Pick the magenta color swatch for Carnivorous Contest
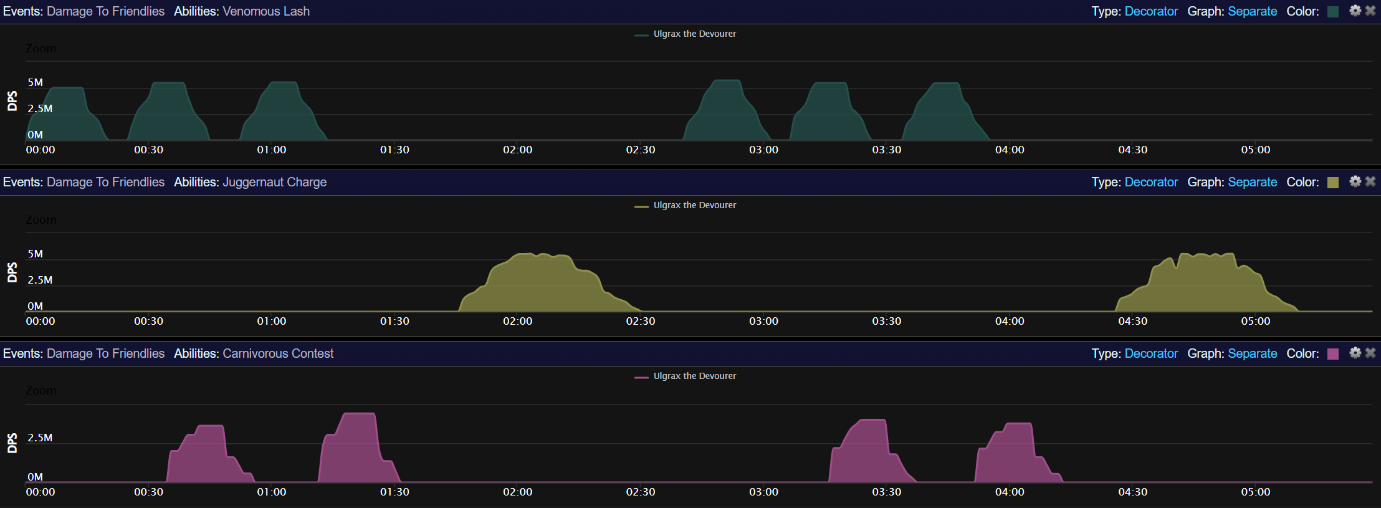 1333,354
